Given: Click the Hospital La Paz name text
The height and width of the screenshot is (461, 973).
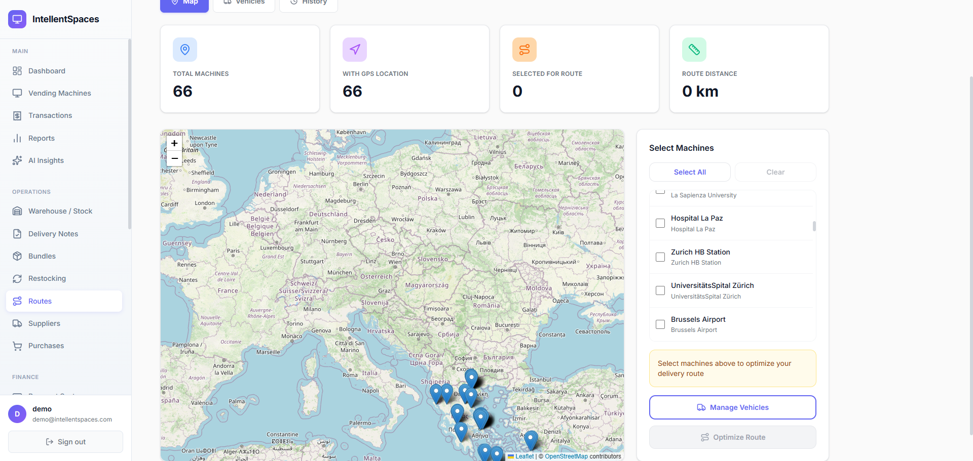Looking at the screenshot, I should click(697, 218).
